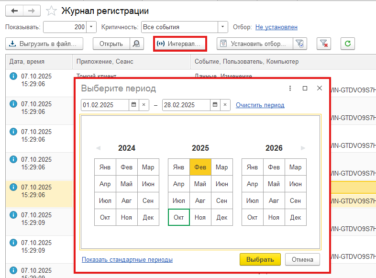The height and width of the screenshot is (278, 376).
Task: Click Выгрузить в файл button
Action: [44, 44]
